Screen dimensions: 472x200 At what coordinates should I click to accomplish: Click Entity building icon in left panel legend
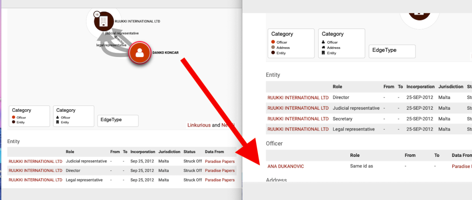coord(58,122)
